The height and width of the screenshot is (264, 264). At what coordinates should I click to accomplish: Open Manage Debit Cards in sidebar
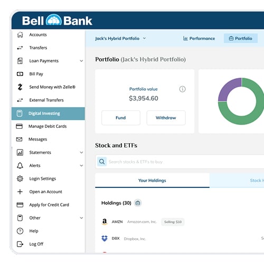[48, 126]
